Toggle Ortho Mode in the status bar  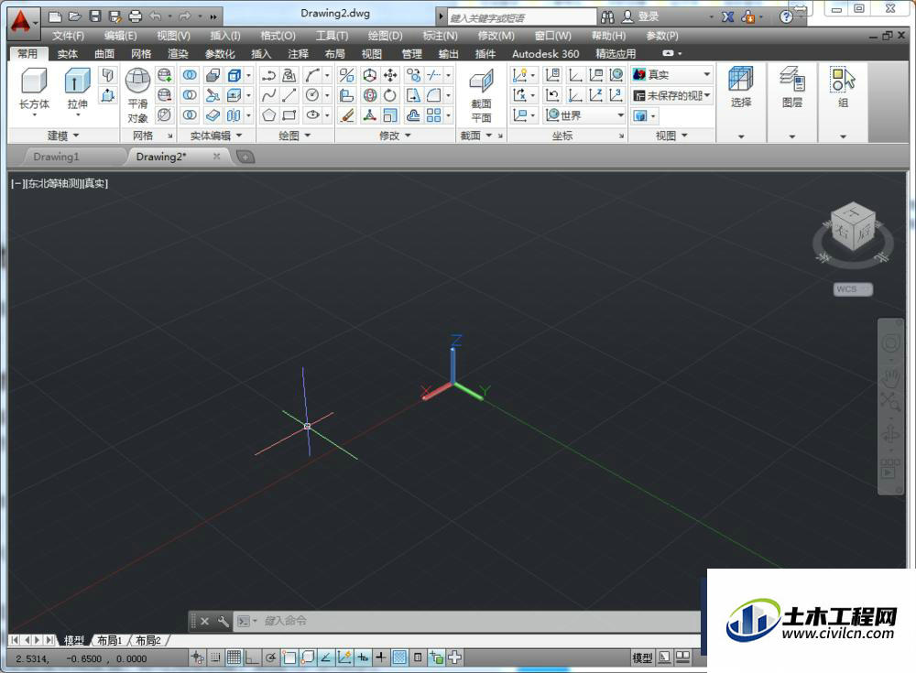pyautogui.click(x=252, y=657)
